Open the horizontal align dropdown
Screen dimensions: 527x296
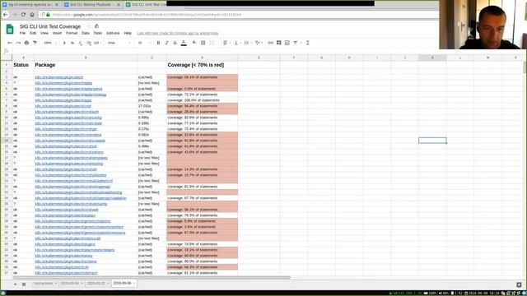pyautogui.click(x=226, y=43)
